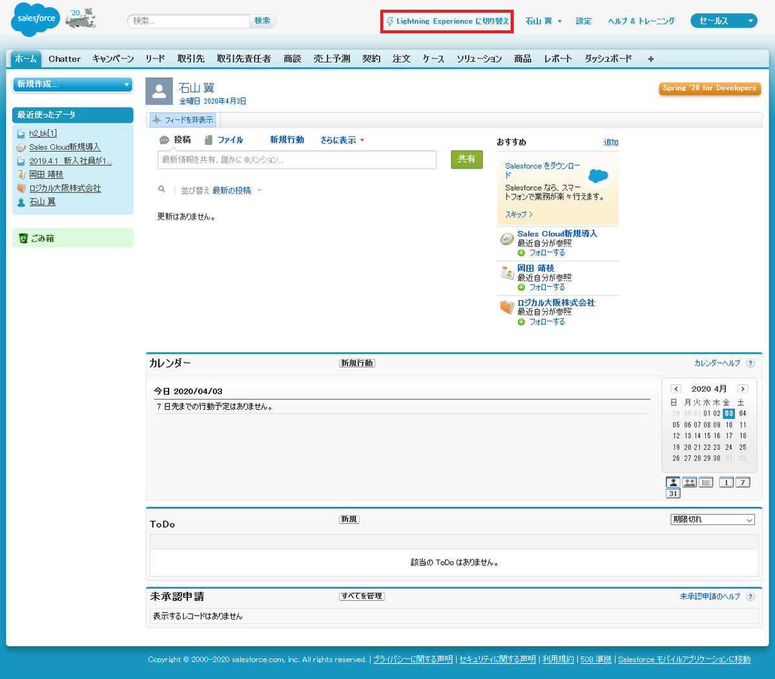Click the feed search magnifier icon
The width and height of the screenshot is (775, 679).
pos(162,190)
